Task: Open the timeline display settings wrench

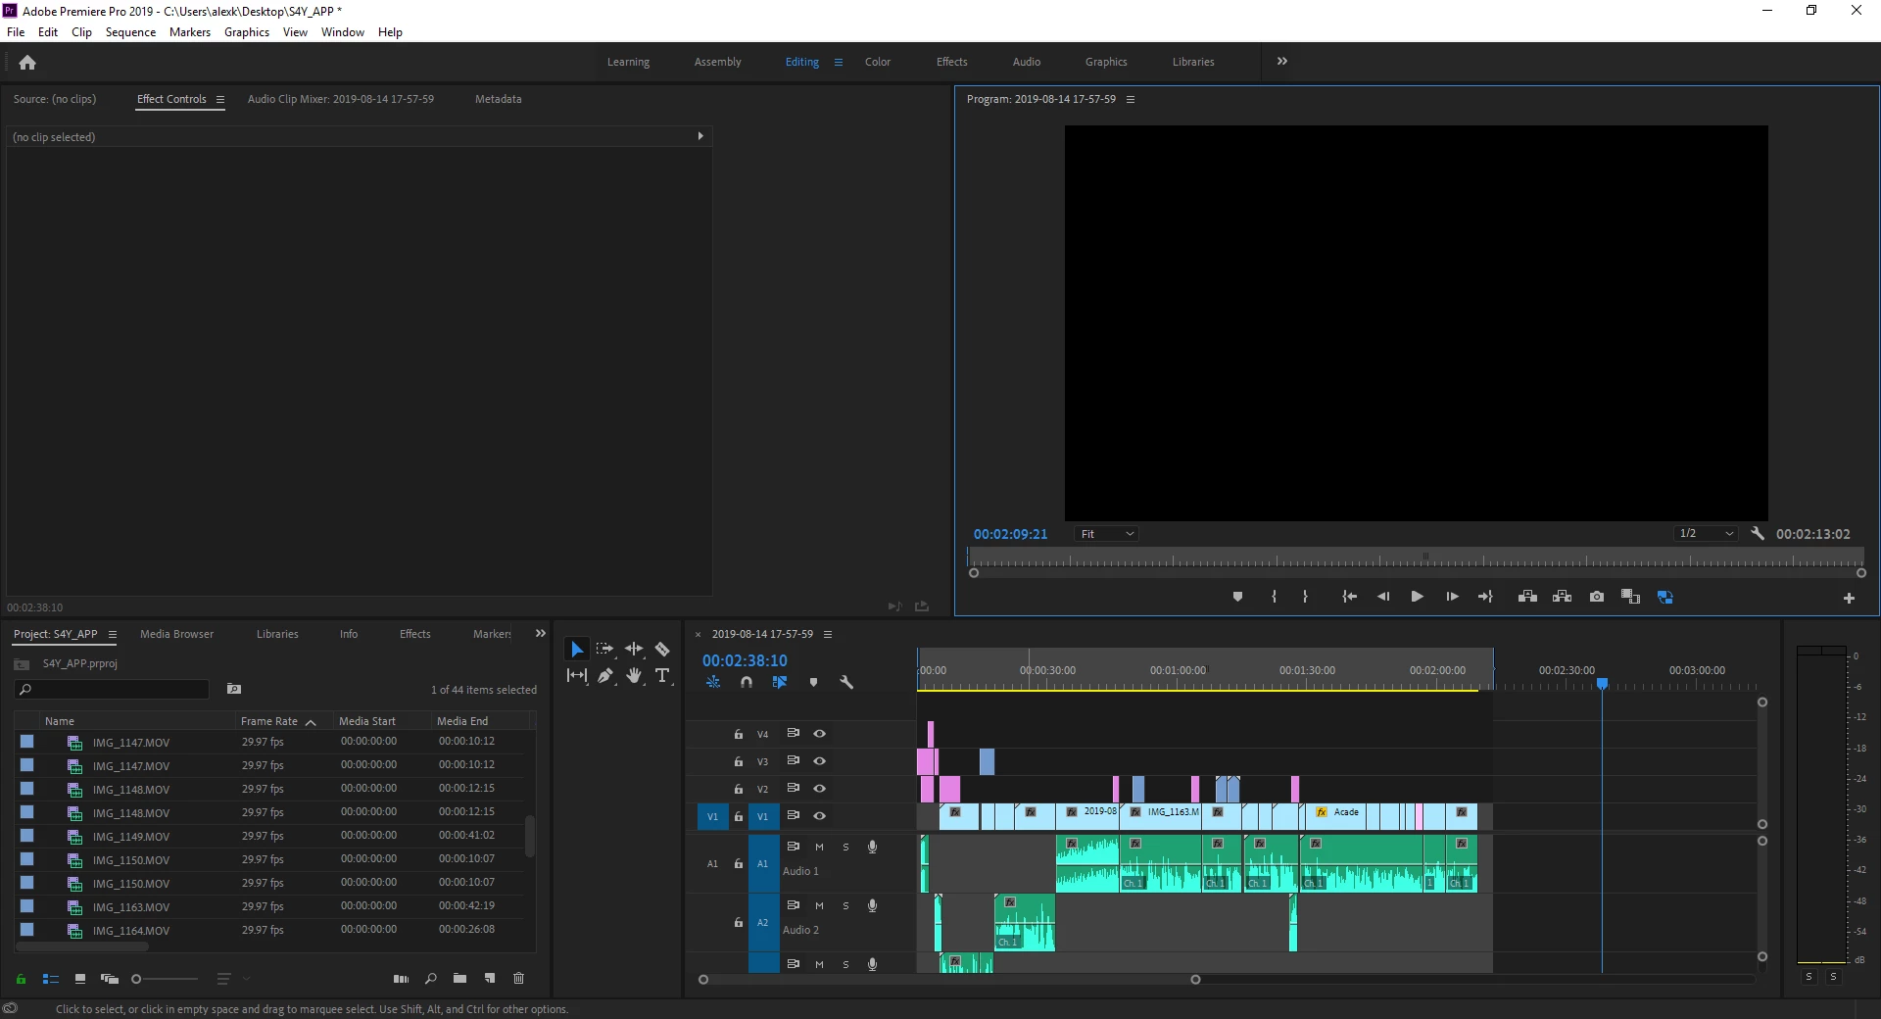Action: 846,682
